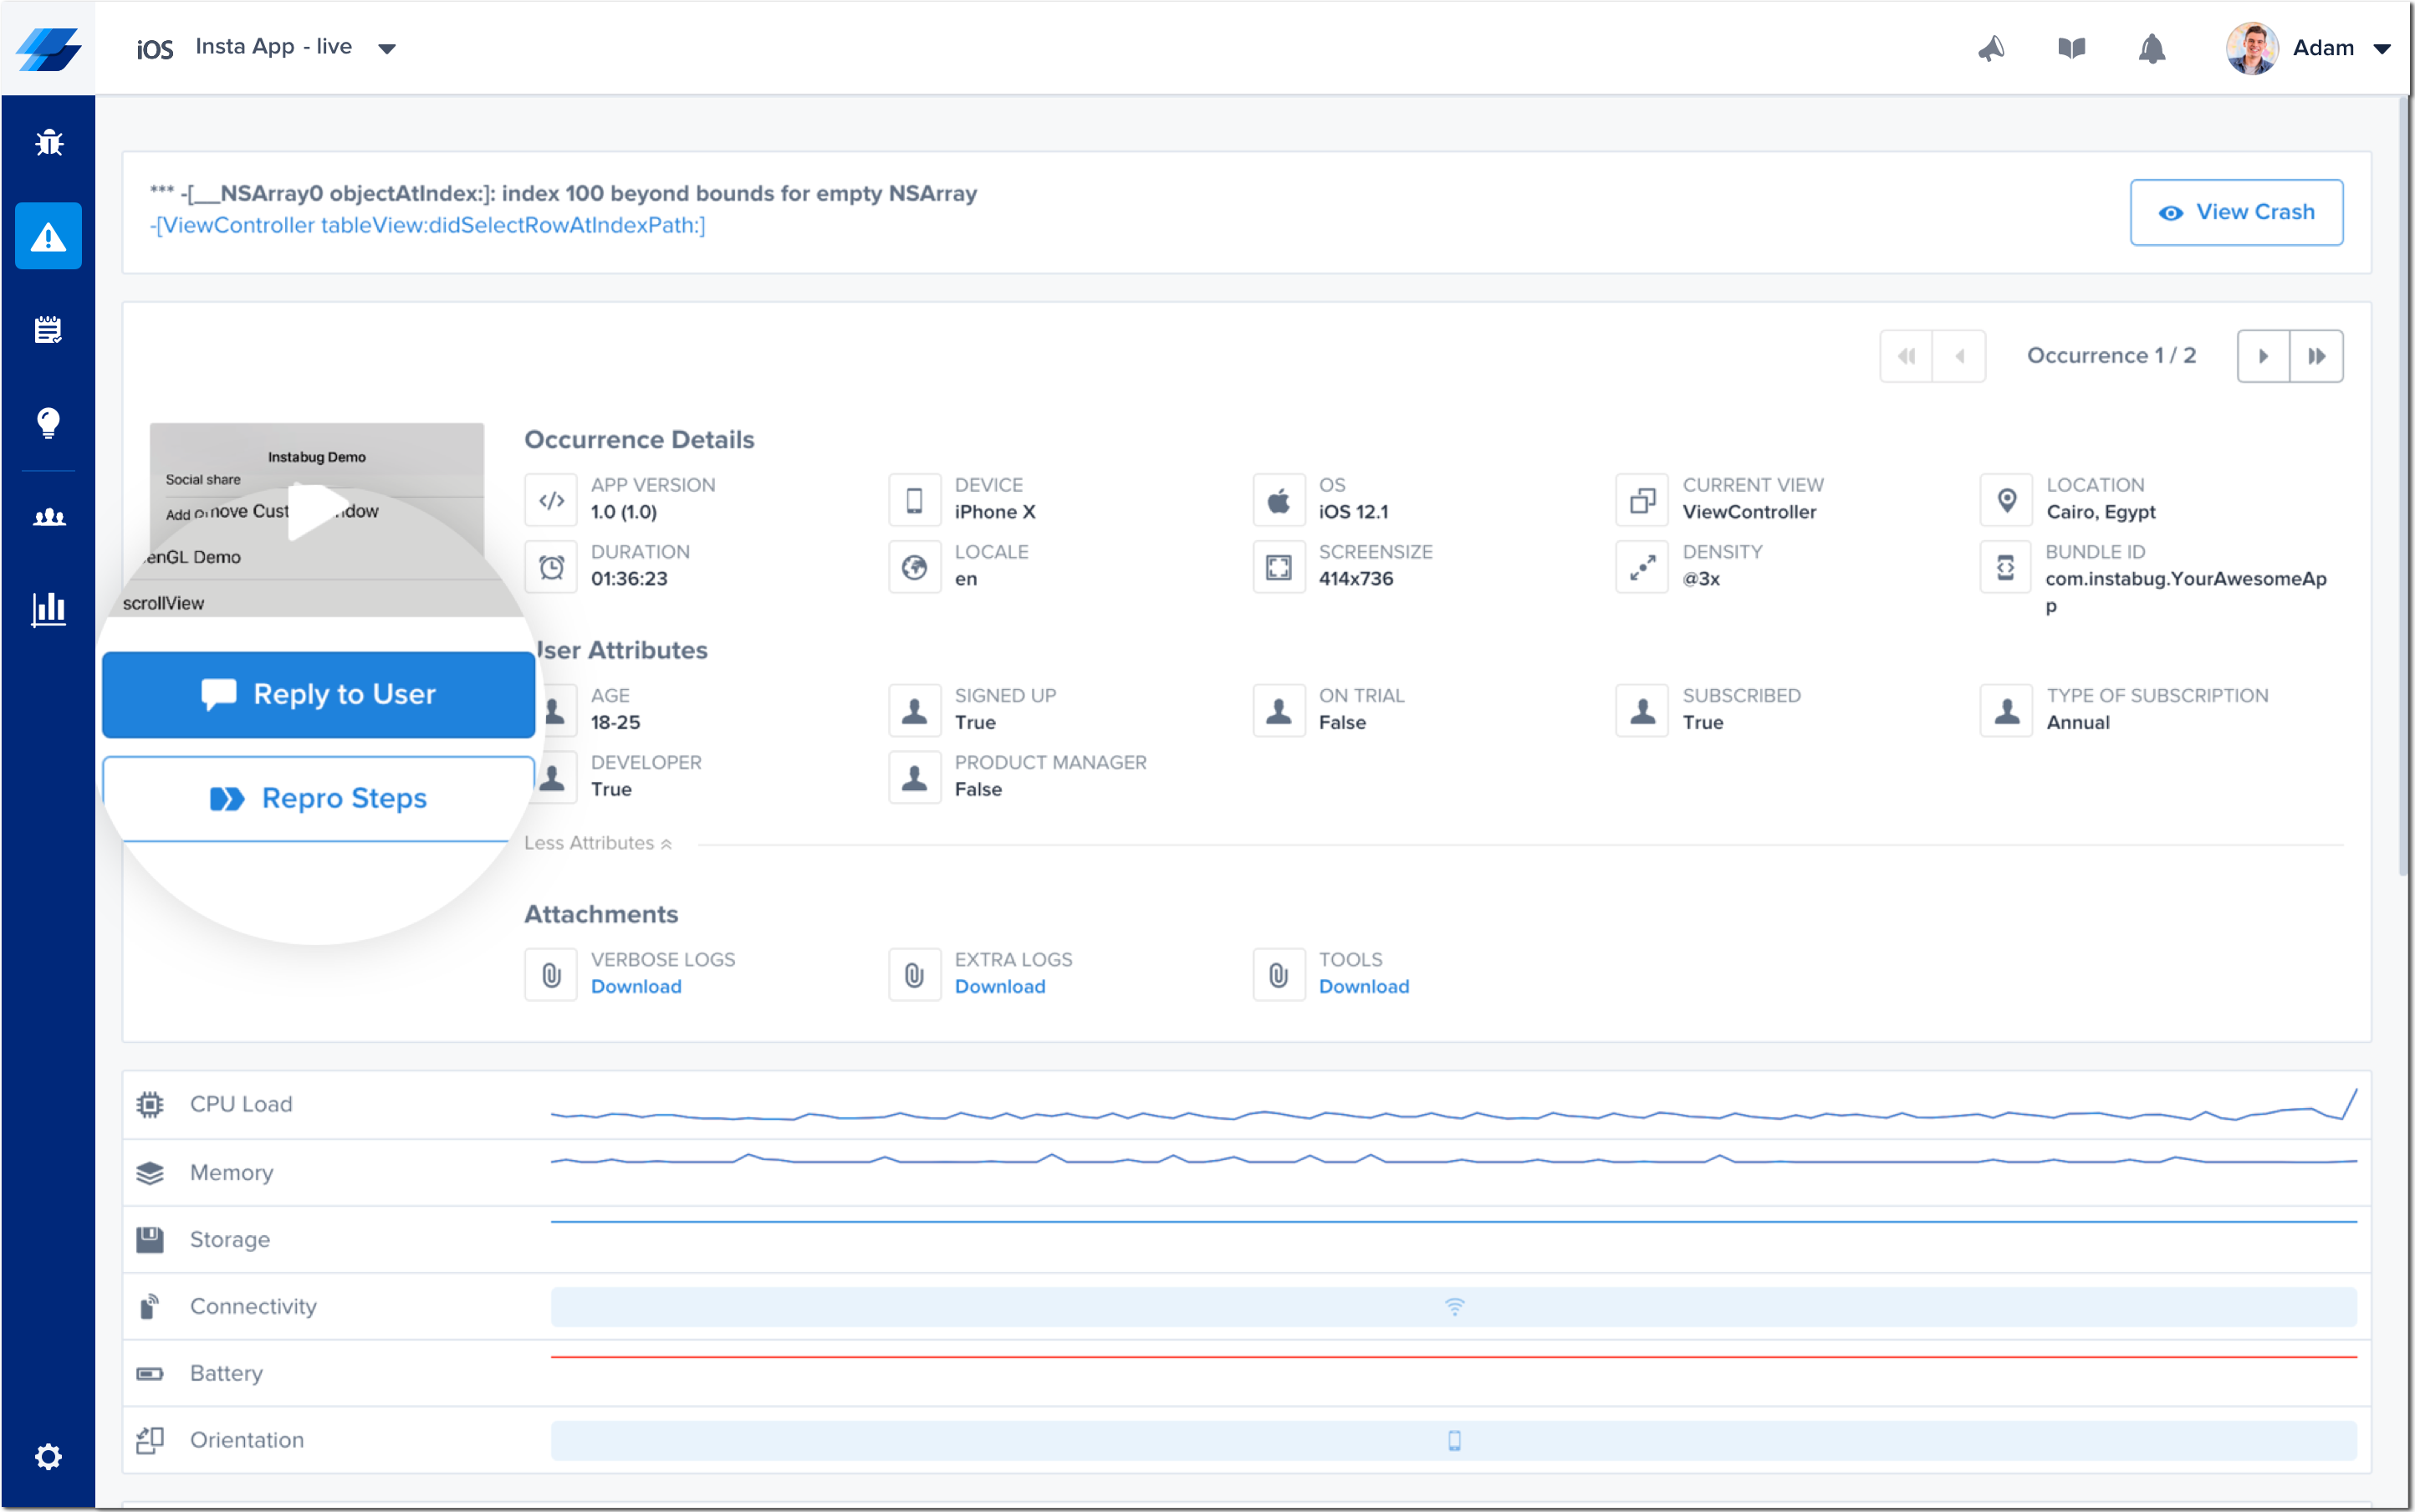Open the settings gear in sidebar
The height and width of the screenshot is (1512, 2415).
pos(48,1456)
